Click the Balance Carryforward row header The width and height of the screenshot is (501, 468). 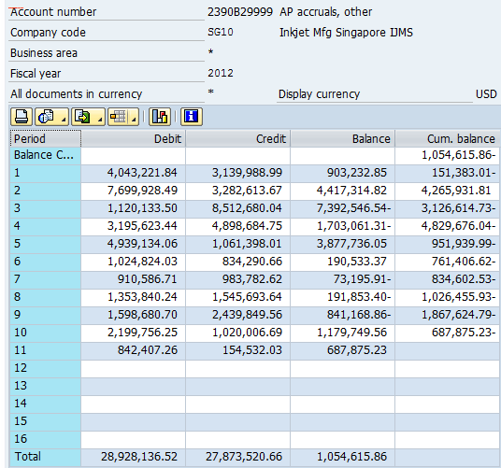(46, 155)
